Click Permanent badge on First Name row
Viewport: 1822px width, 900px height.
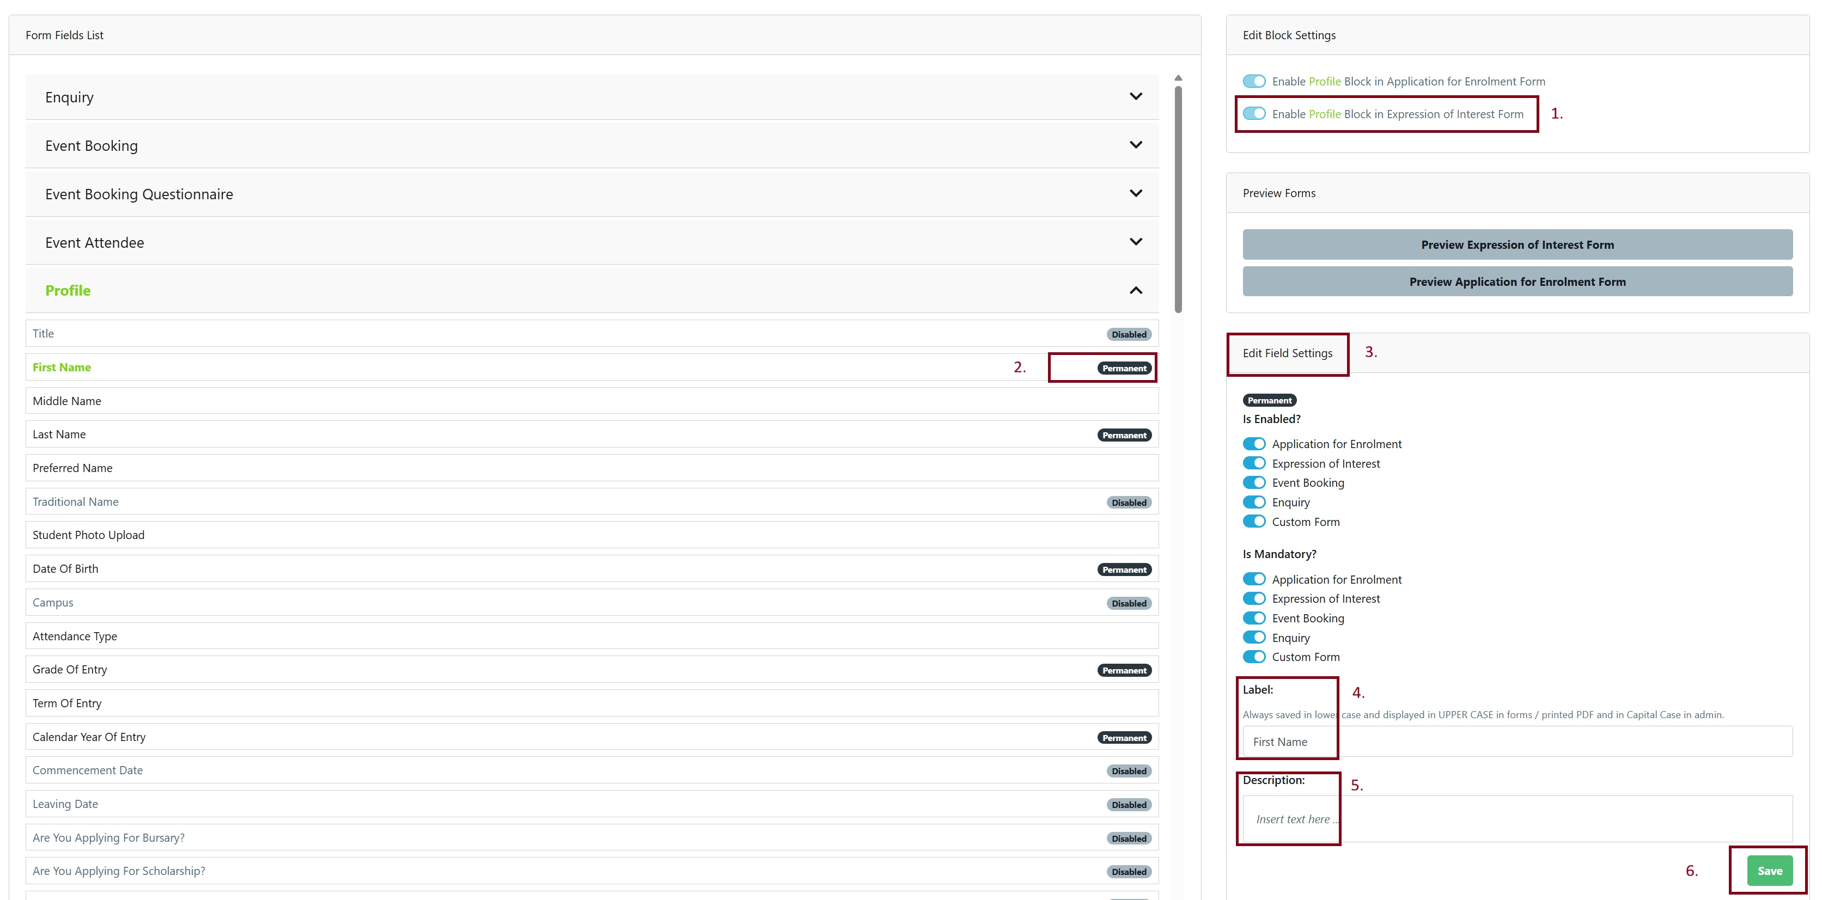click(x=1124, y=369)
